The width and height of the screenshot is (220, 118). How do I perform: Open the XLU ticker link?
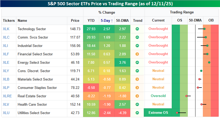(x=6, y=113)
